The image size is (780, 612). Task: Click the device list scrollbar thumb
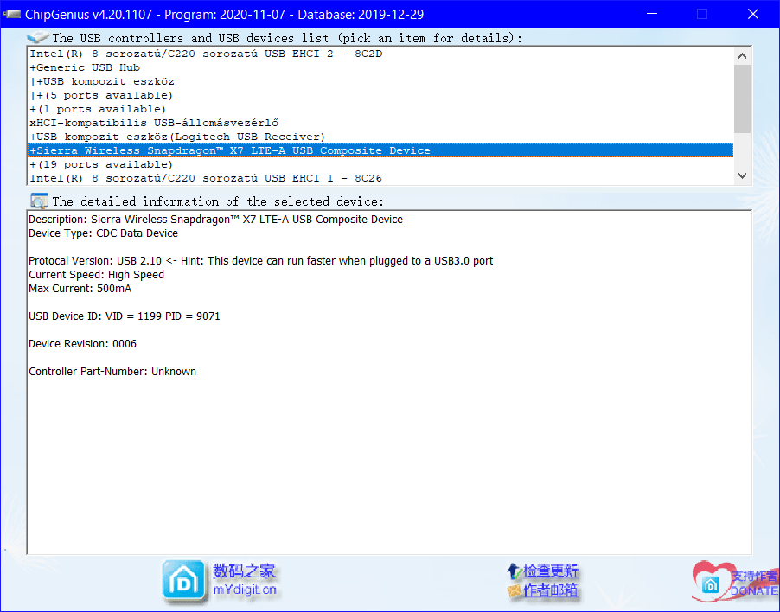pos(742,99)
